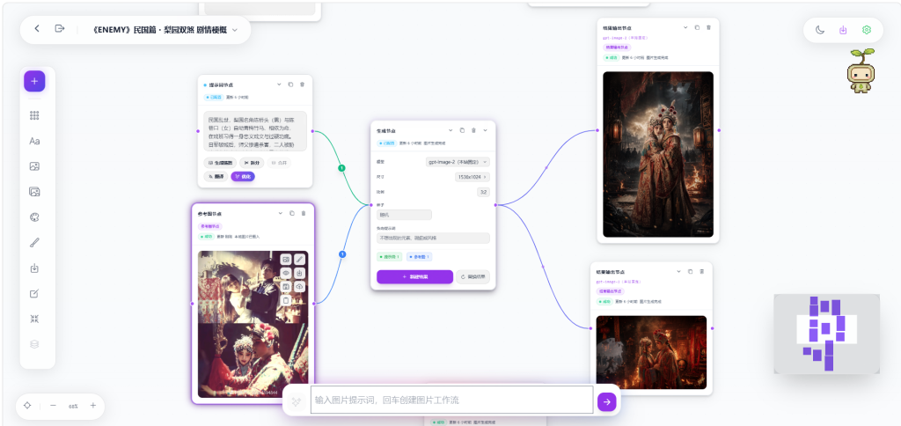The height and width of the screenshot is (426, 901).
Task: Click the sprout robot mascot
Action: (861, 71)
